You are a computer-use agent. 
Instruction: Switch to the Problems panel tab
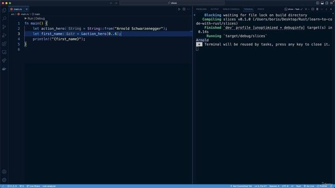point(201,9)
